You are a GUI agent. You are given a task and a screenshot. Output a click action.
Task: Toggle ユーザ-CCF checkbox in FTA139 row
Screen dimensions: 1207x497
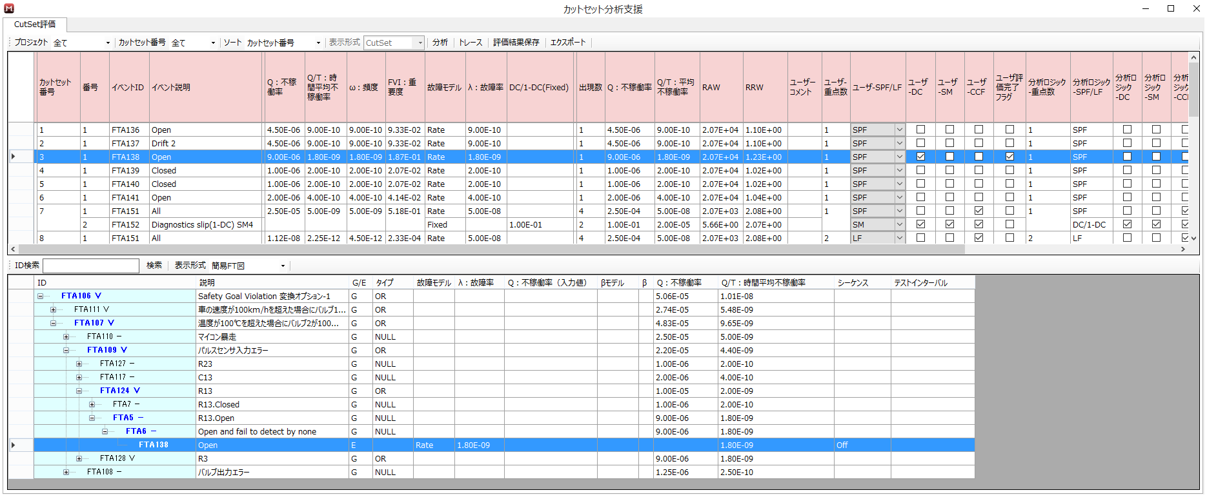coord(979,170)
